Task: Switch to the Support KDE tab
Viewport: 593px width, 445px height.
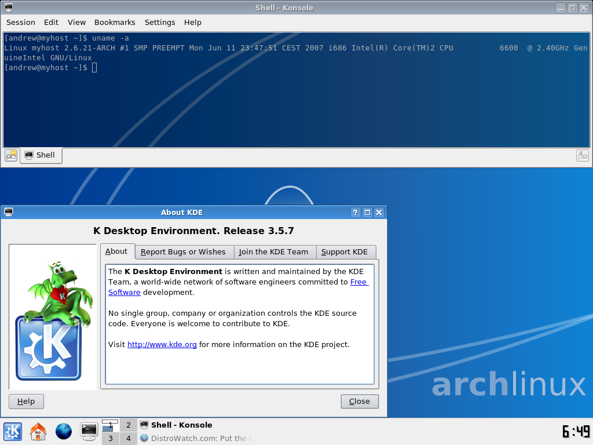Action: (345, 252)
